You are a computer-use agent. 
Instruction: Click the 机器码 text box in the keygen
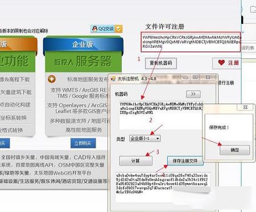click(x=161, y=115)
